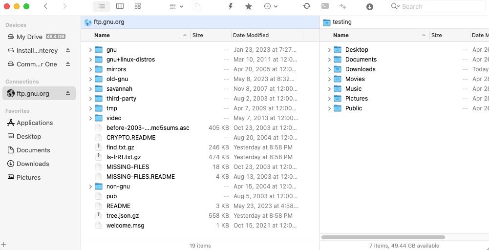Eject the Comm...r One volume

click(x=68, y=64)
